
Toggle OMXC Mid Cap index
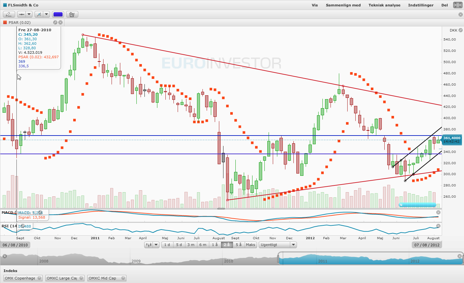pyautogui.click(x=107, y=278)
